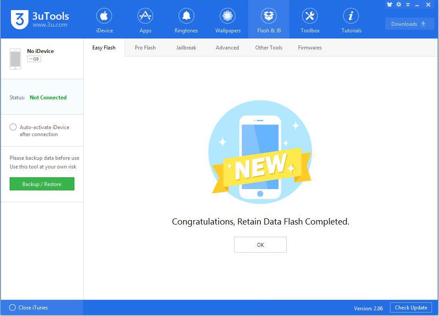Click the Backup / Restore button
The width and height of the screenshot is (439, 316).
[42, 184]
